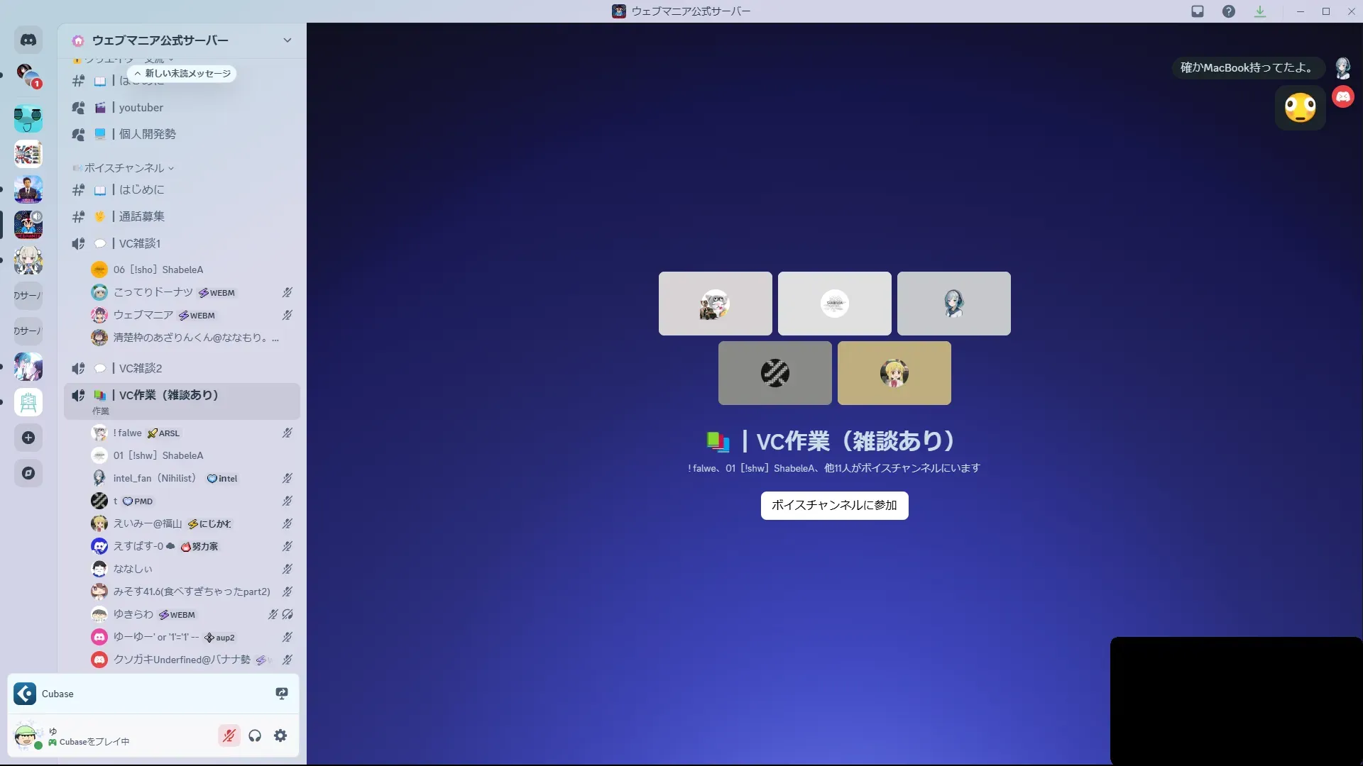1363x766 pixels.
Task: Open the youtuber channel
Action: coord(141,108)
